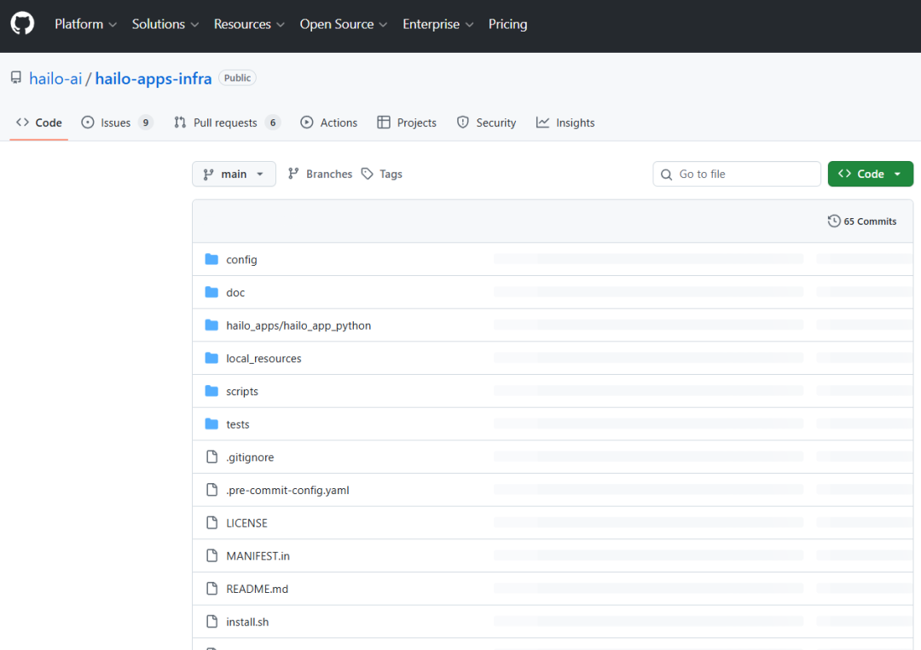Open the LICENSE file
921x650 pixels.
coord(246,522)
